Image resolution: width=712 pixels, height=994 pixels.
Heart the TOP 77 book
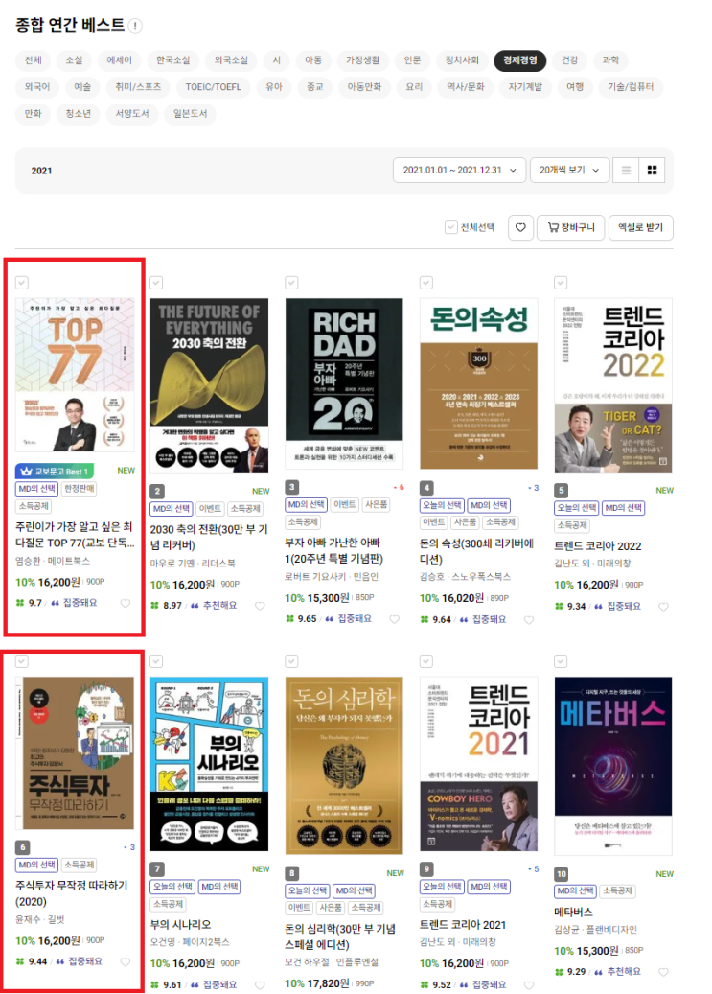(x=126, y=603)
